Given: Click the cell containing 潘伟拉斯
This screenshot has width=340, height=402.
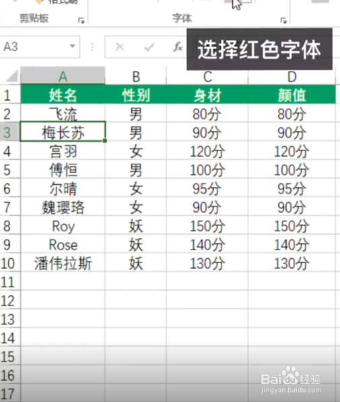Looking at the screenshot, I should [x=63, y=263].
